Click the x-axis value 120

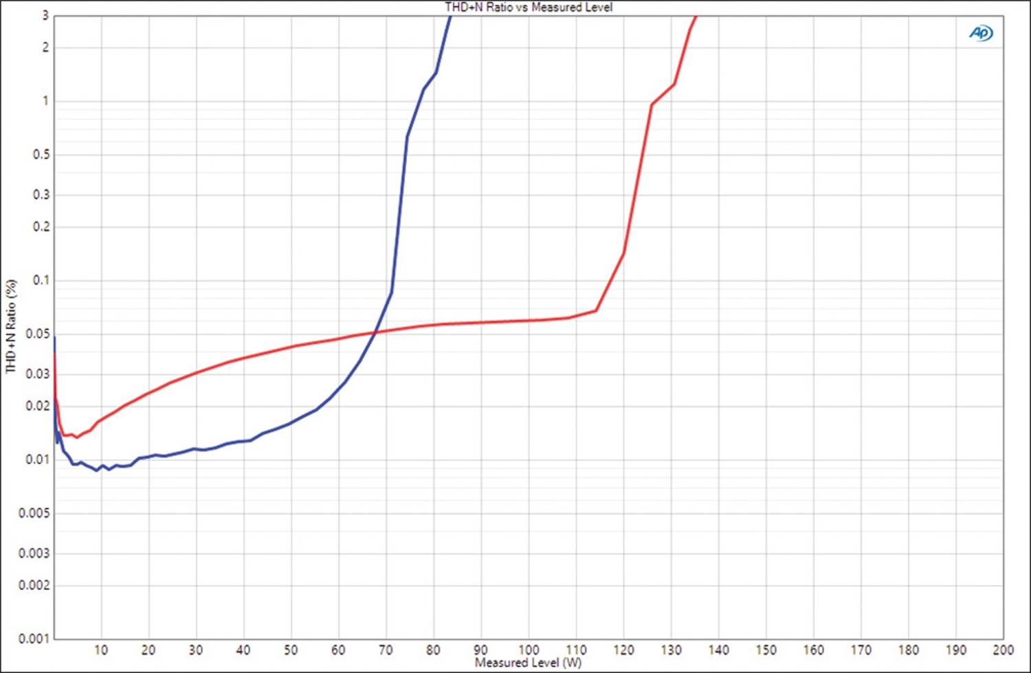point(623,650)
